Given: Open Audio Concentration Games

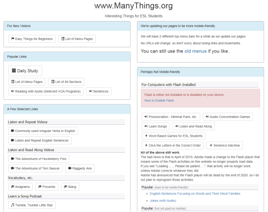Looking at the screenshot, I should pyautogui.click(x=228, y=117).
